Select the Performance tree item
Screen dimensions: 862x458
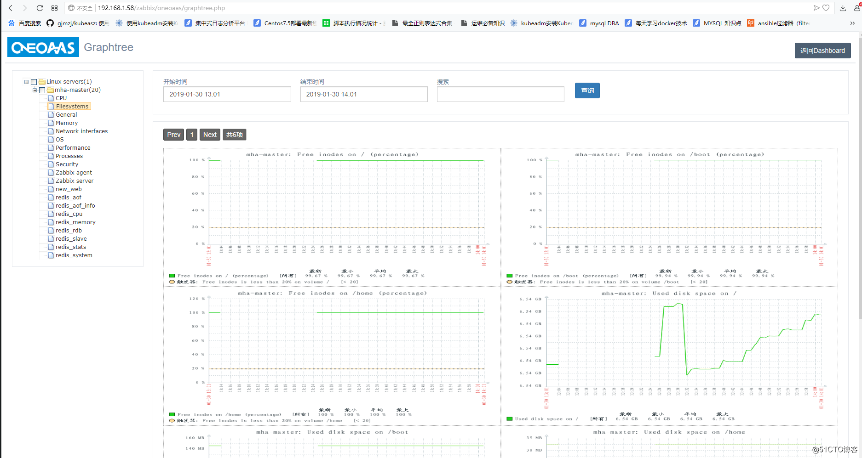[73, 148]
